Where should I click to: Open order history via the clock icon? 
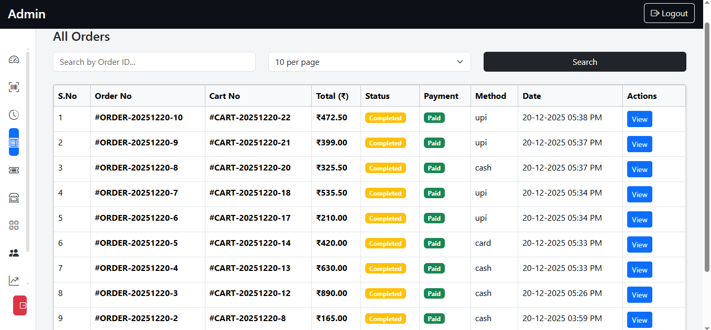pos(14,115)
